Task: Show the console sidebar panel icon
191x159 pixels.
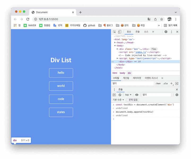Action: click(114, 95)
